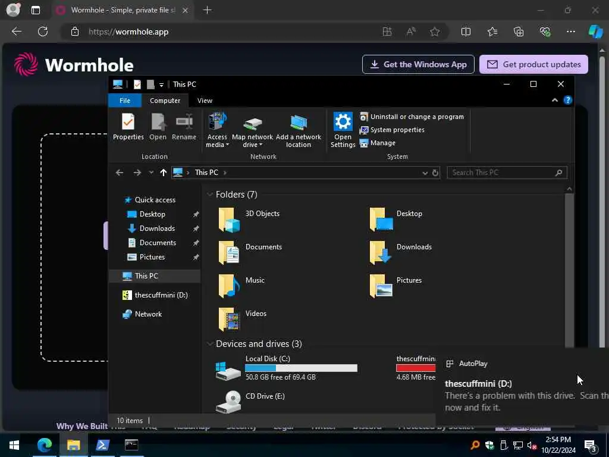Go forward in File Explorer
The height and width of the screenshot is (457, 609).
[137, 173]
